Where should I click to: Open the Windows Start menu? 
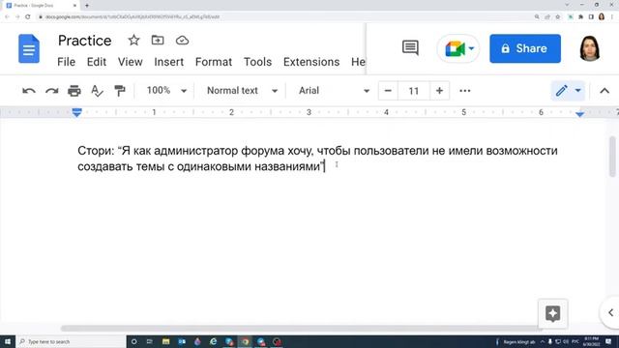(8, 341)
